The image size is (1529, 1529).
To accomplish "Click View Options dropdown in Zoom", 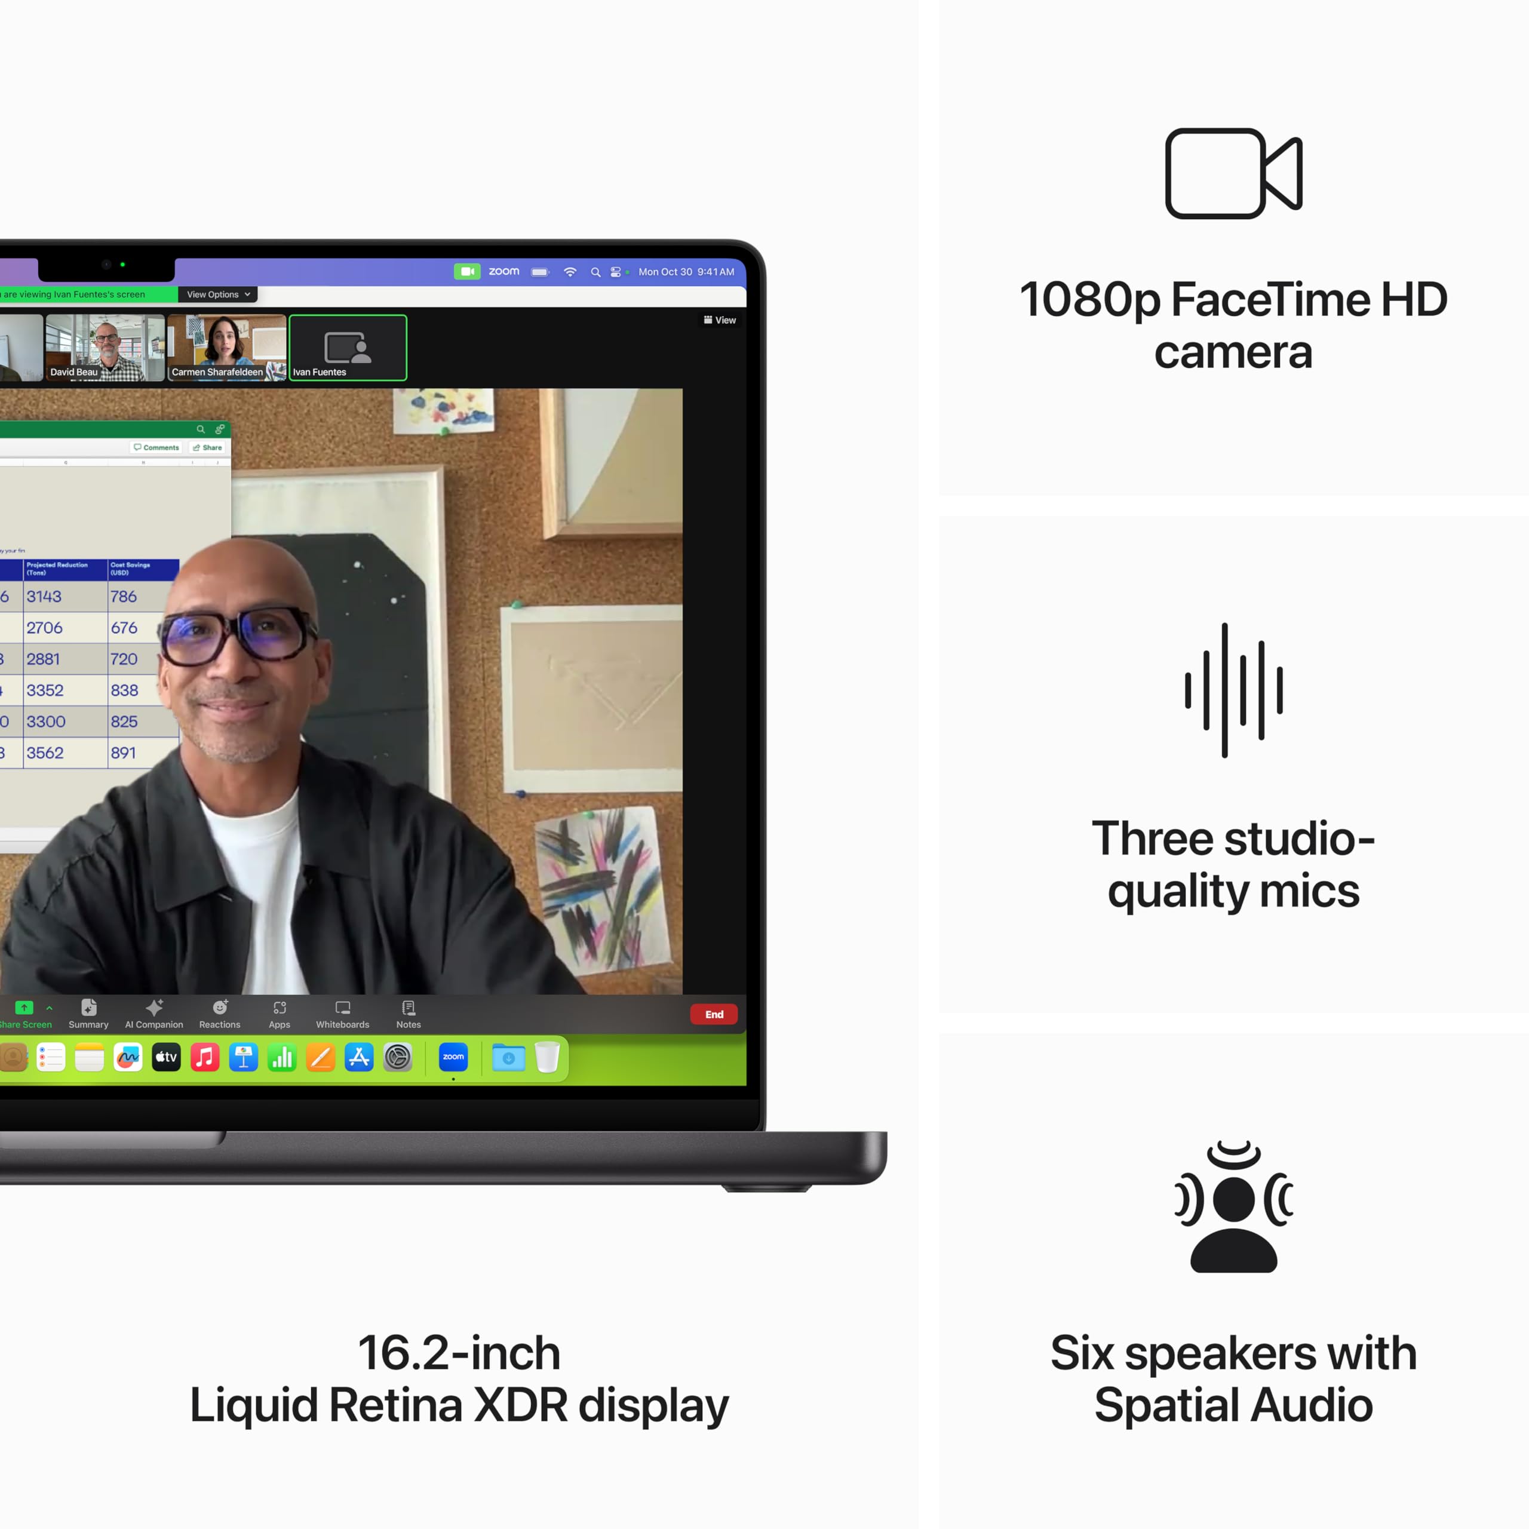I will click(x=217, y=294).
